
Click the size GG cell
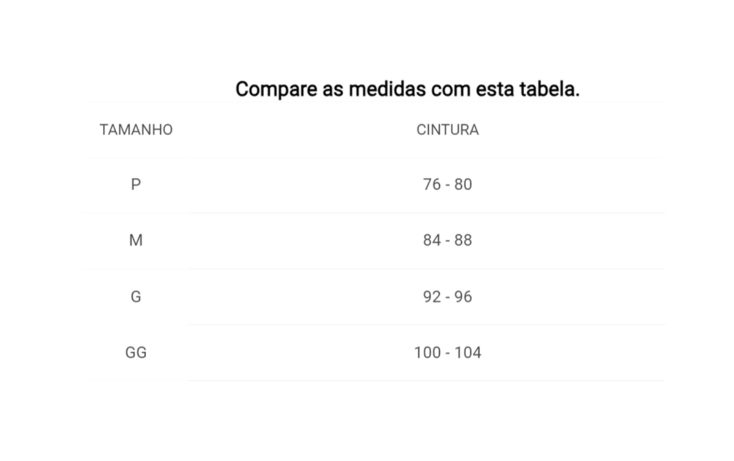[136, 353]
